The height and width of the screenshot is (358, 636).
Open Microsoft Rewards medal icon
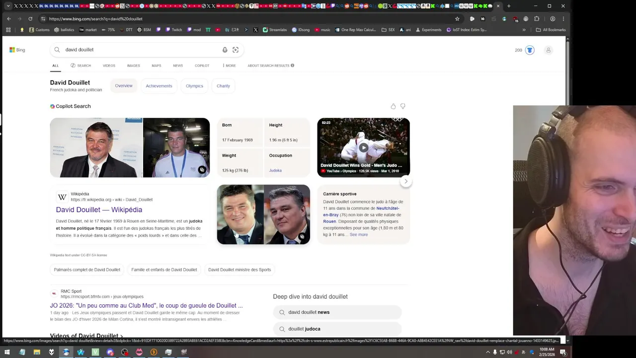[x=530, y=50]
